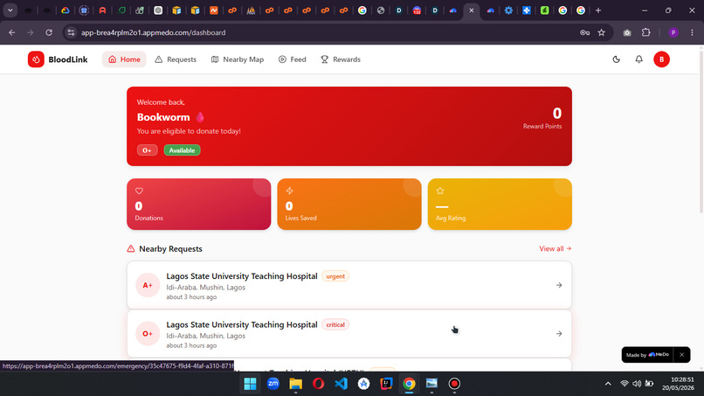
Task: Click the Made by MeDo badge
Action: pos(647,355)
